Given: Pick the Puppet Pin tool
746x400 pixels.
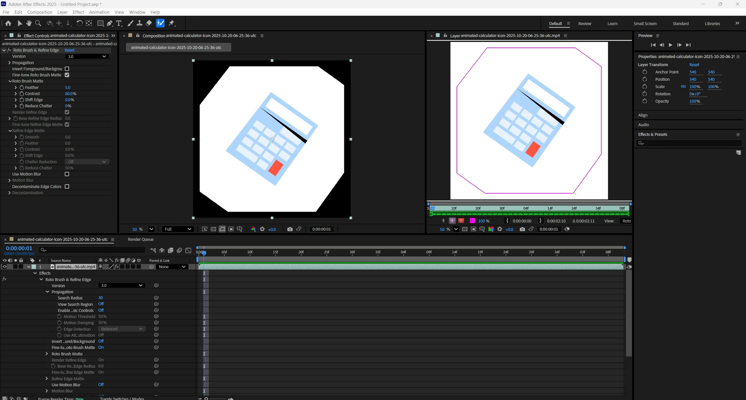Looking at the screenshot, I should [172, 23].
